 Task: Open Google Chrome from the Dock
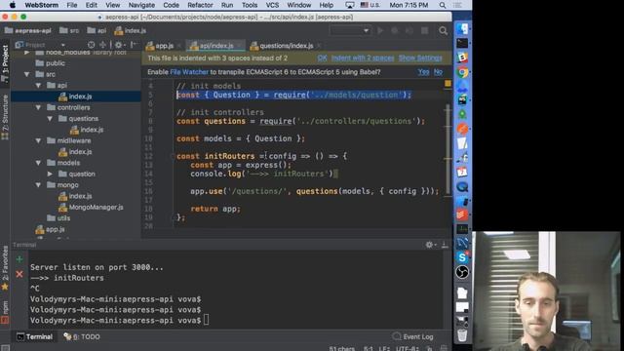point(462,72)
